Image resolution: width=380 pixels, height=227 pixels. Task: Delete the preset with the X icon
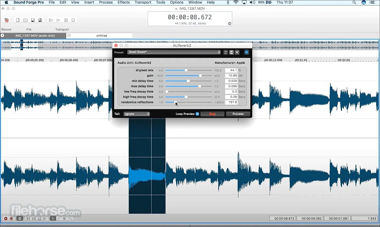point(237,52)
